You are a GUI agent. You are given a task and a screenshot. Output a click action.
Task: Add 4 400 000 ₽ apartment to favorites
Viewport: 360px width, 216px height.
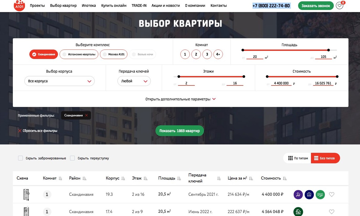click(x=332, y=195)
